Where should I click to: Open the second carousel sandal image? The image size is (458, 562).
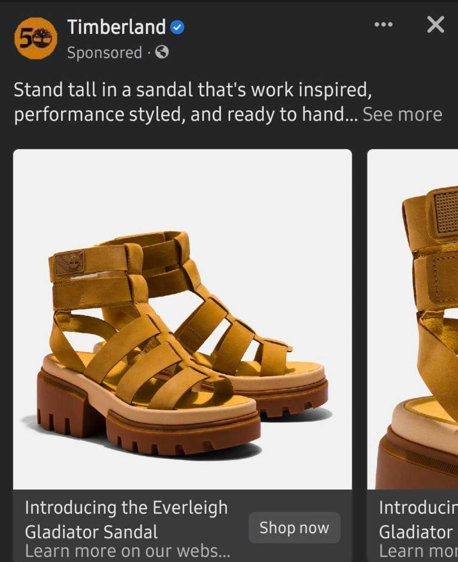coord(413,319)
